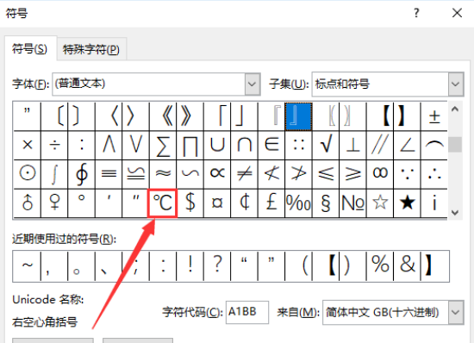Pick the ampersand & from recent symbols
Screen dimensions: 474x343
407,266
